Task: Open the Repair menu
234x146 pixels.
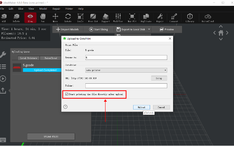Action: coord(56,9)
